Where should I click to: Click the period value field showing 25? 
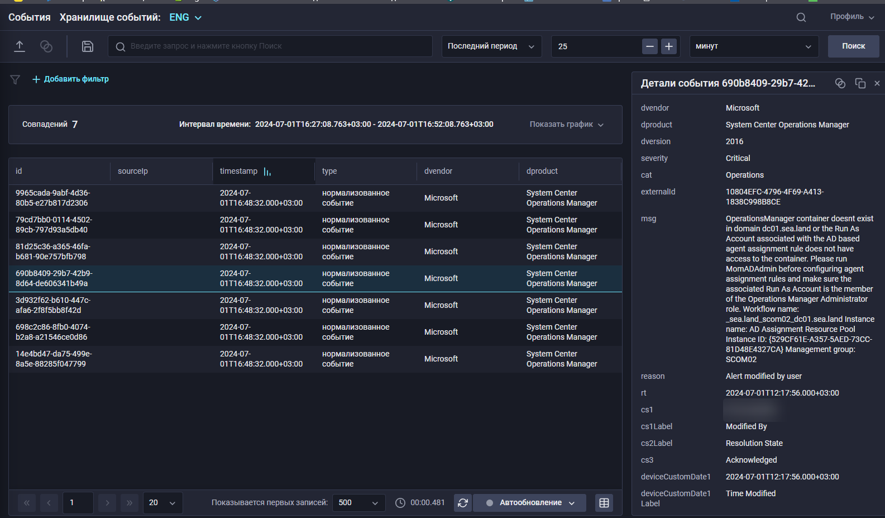click(596, 46)
